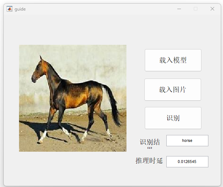The width and height of the screenshot is (223, 187).
Task: Select the recognition result field showing horse
Action: point(187,140)
